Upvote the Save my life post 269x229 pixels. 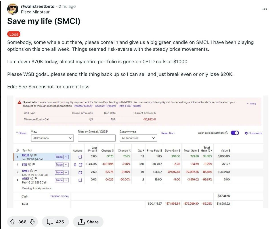(x=13, y=222)
